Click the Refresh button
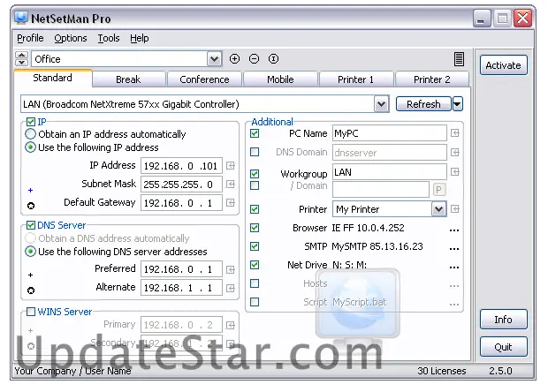This screenshot has height=392, width=548. pyautogui.click(x=423, y=104)
